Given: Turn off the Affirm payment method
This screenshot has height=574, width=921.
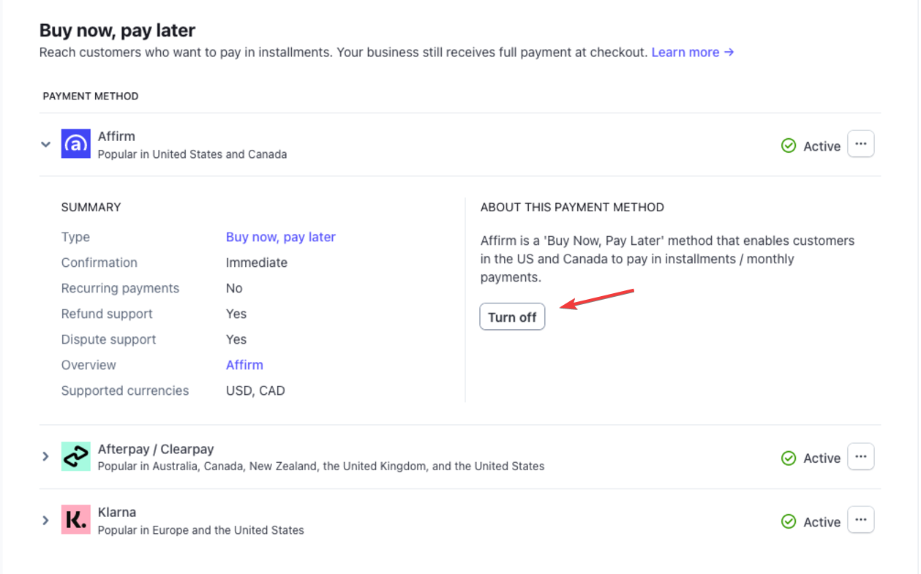Looking at the screenshot, I should (x=512, y=317).
